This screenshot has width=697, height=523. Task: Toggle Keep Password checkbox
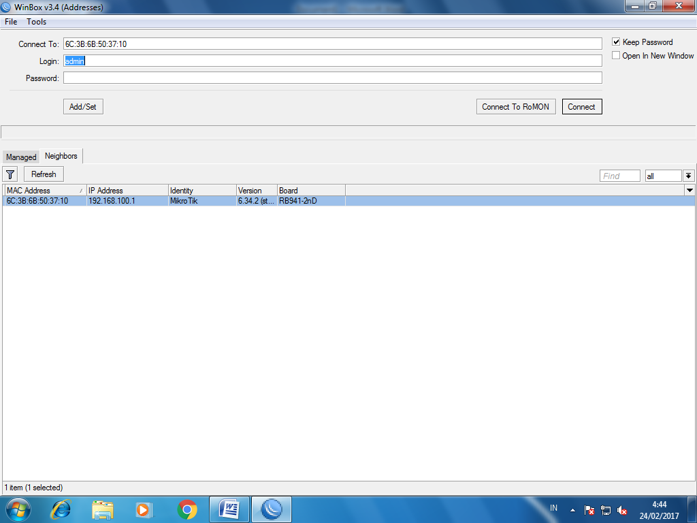pos(616,42)
